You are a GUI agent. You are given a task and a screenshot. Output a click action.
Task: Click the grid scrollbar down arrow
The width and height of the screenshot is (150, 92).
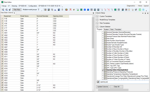93,90
